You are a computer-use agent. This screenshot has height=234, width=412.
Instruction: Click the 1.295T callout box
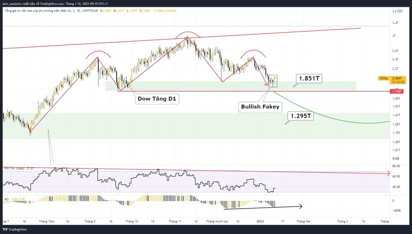tap(301, 116)
